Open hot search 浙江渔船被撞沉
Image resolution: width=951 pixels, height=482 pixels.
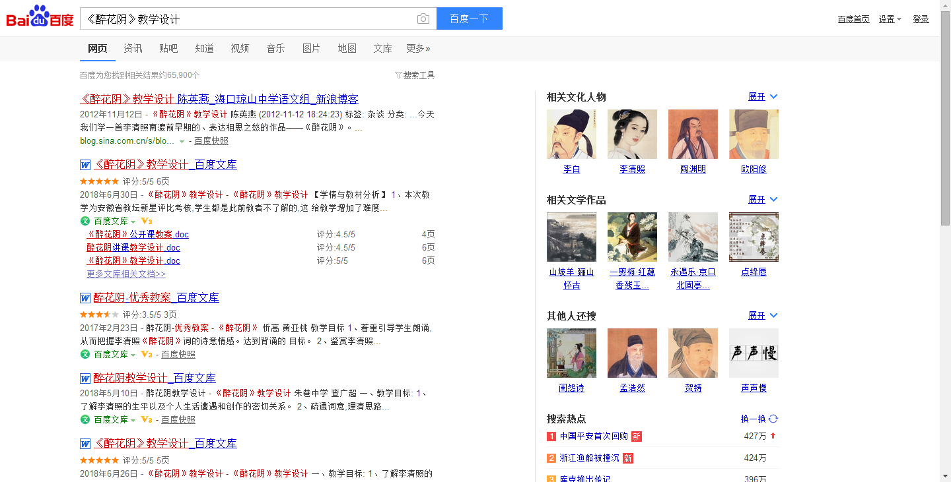[590, 458]
